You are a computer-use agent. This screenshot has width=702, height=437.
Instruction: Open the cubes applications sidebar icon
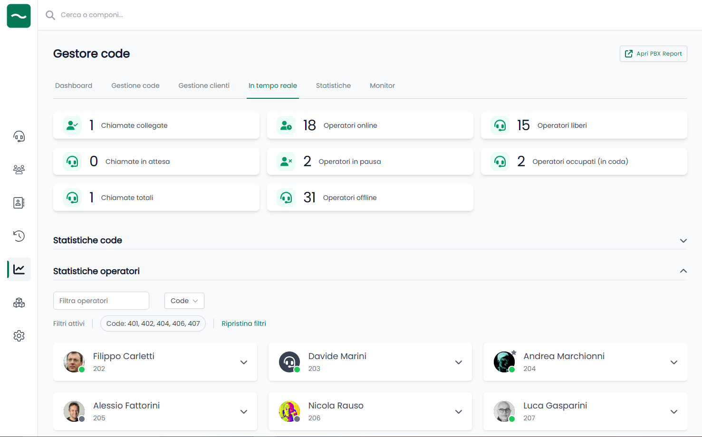pyautogui.click(x=19, y=303)
